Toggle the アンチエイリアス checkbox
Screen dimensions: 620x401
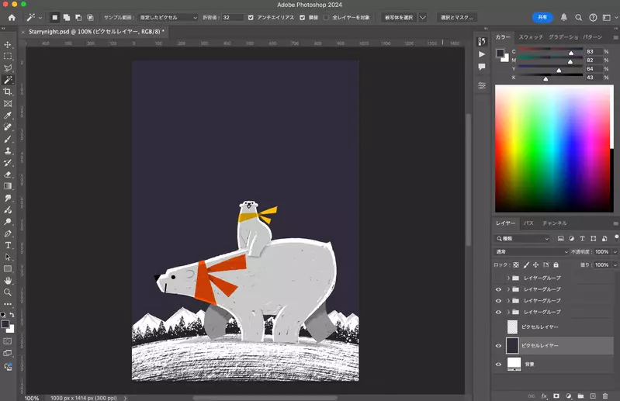(251, 17)
